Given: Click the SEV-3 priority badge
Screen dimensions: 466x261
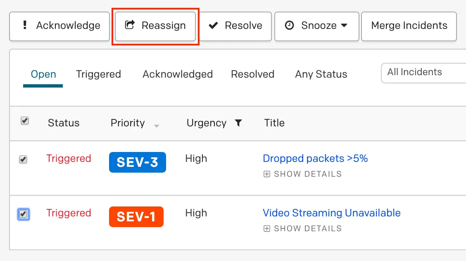Looking at the screenshot, I should click(x=137, y=162).
